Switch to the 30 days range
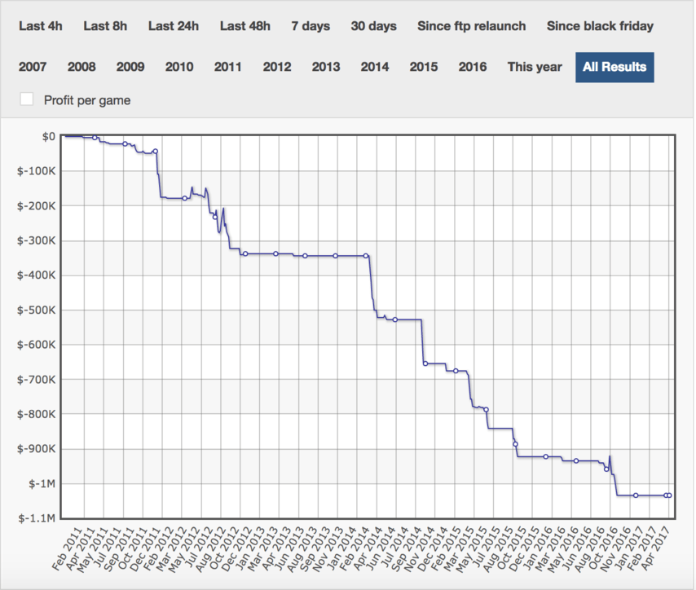The width and height of the screenshot is (696, 590). [x=374, y=26]
